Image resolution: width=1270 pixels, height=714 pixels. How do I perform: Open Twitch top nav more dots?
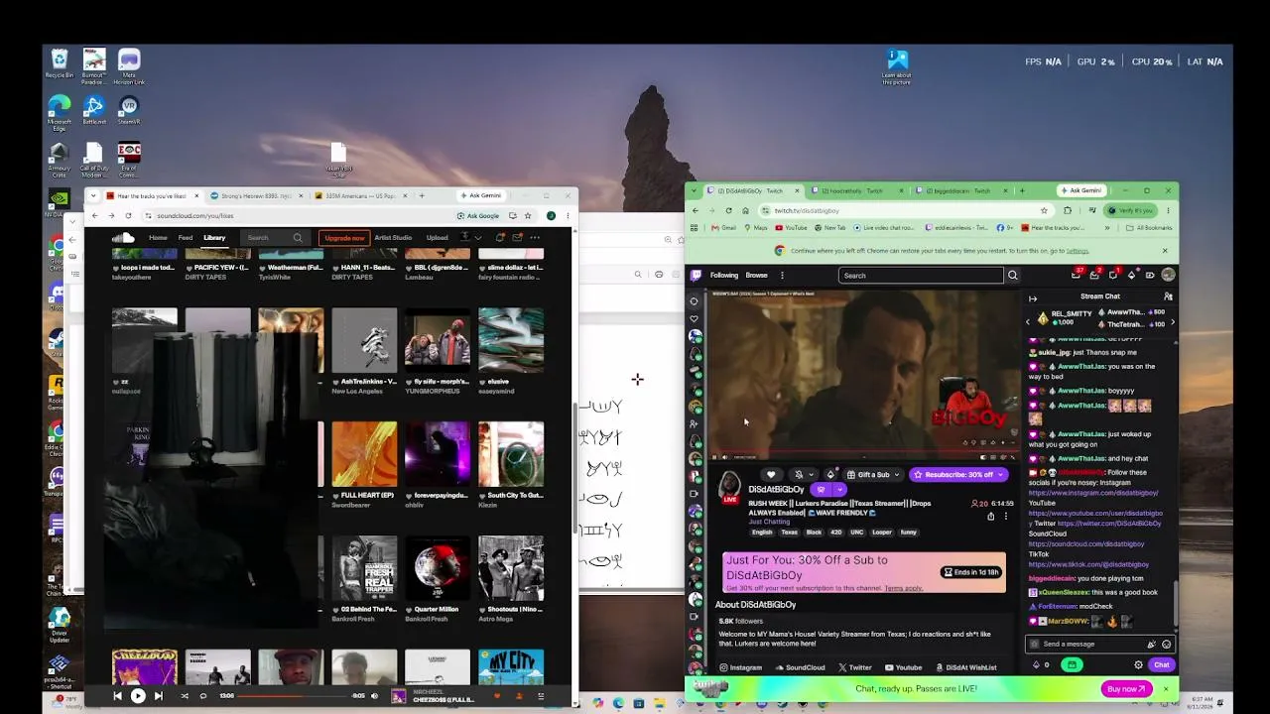tap(782, 276)
